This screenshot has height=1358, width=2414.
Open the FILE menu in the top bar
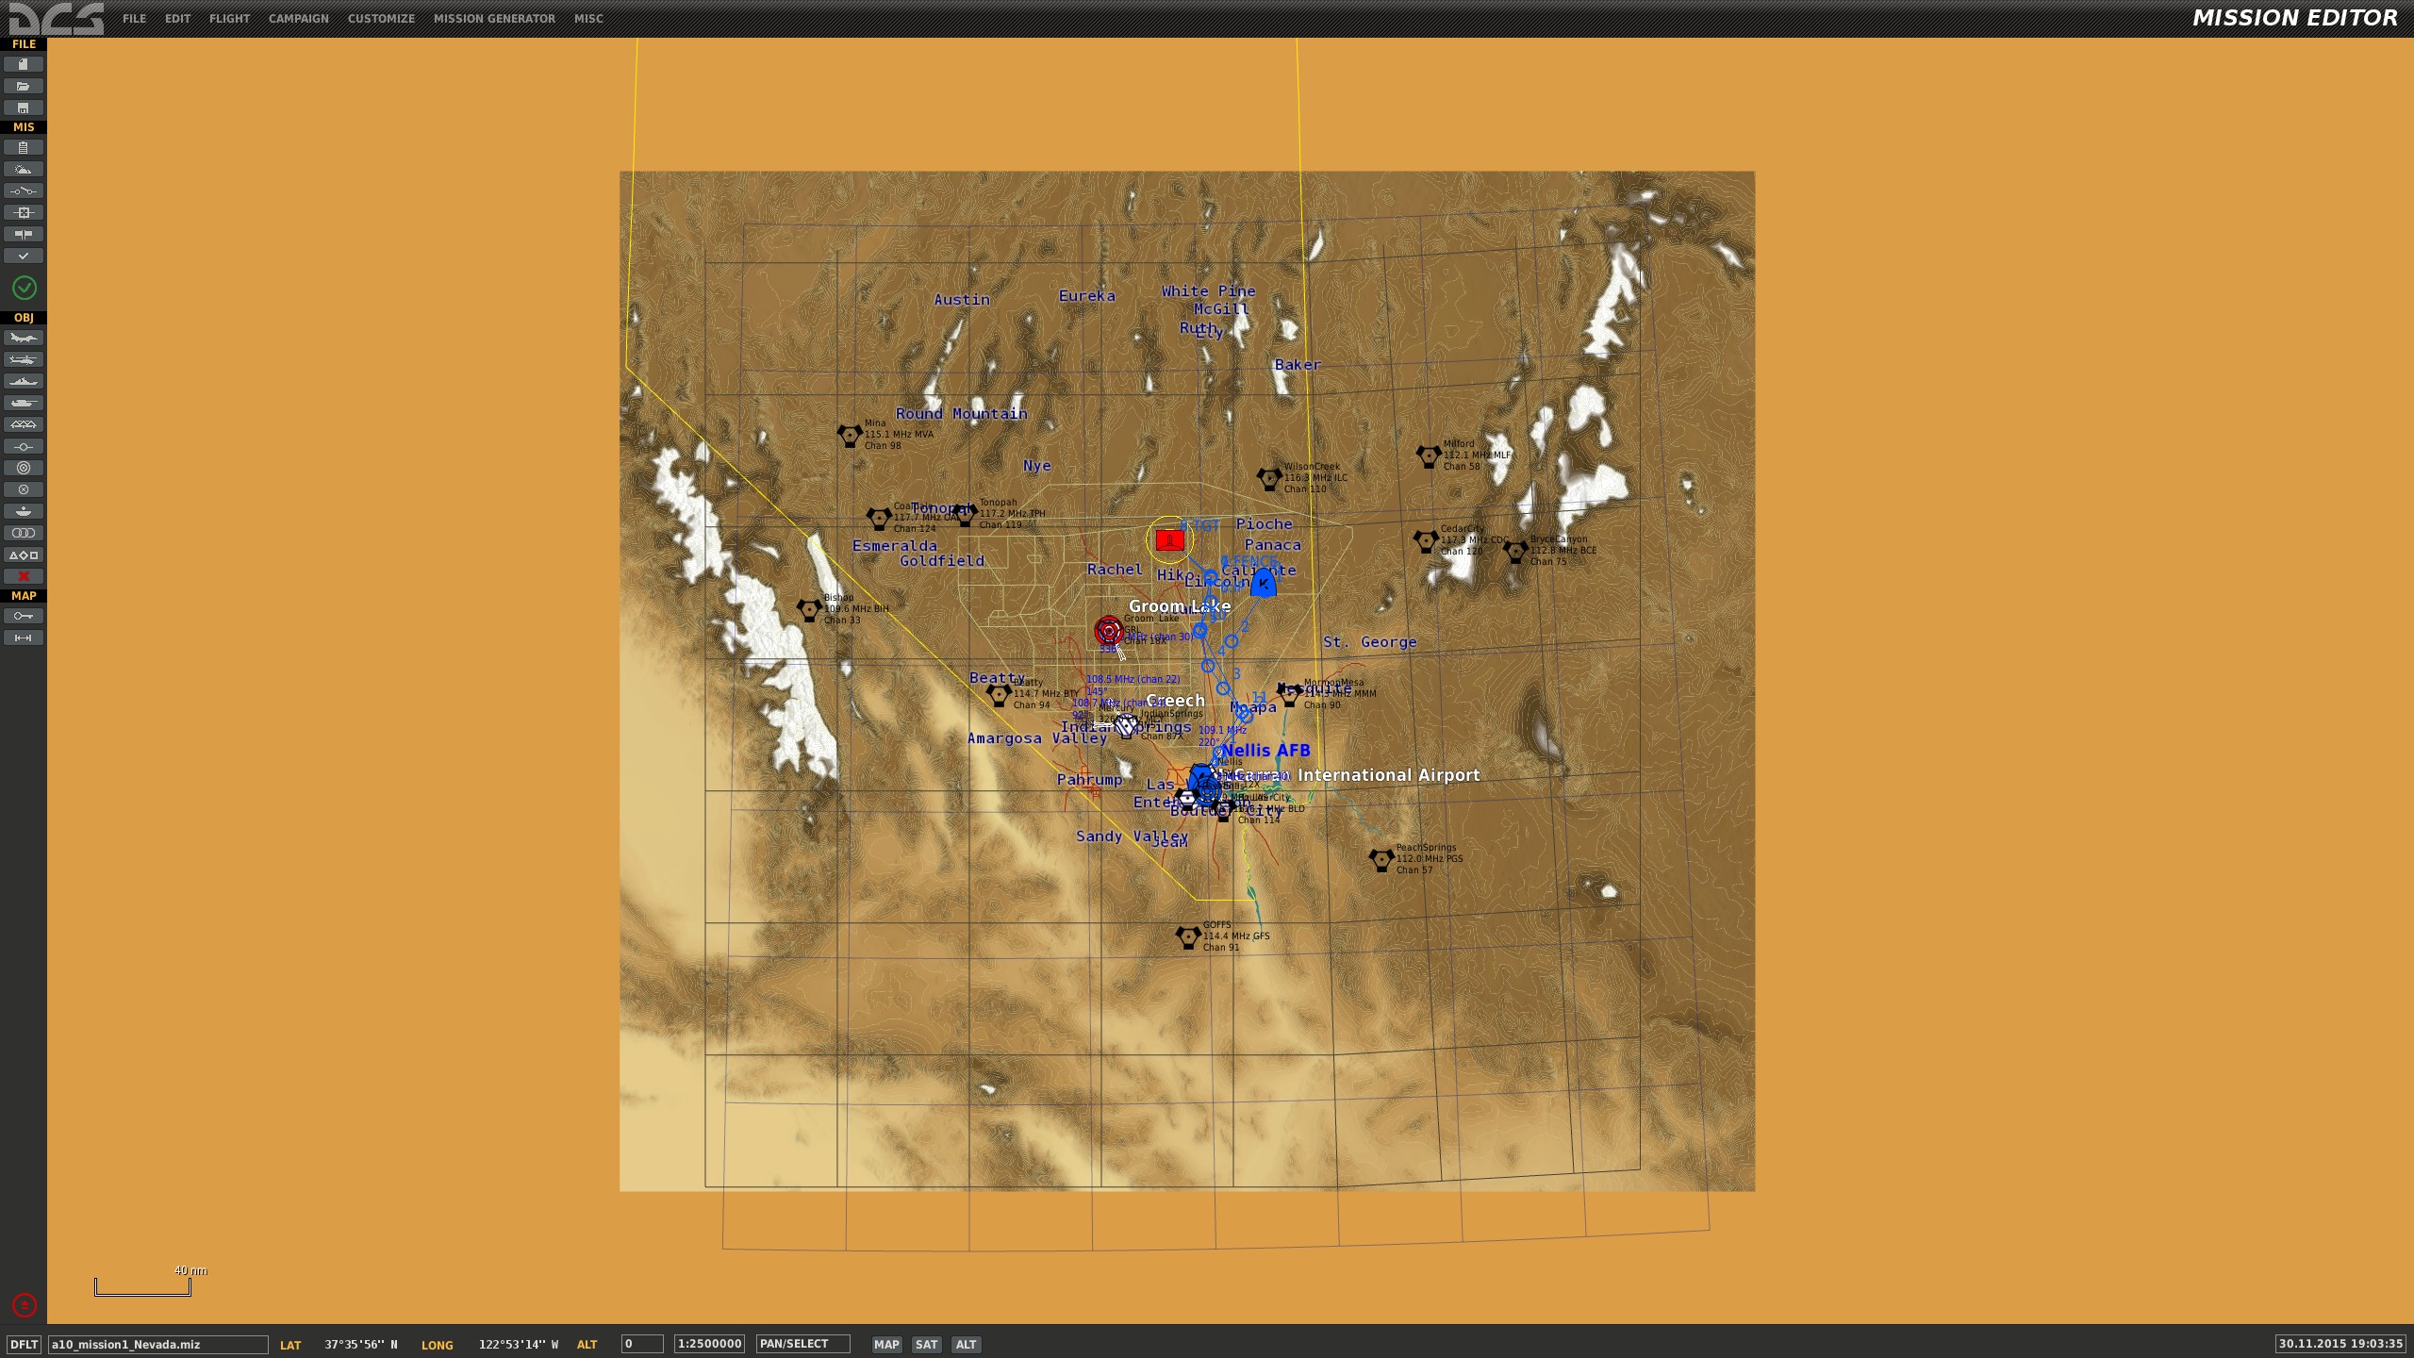tap(134, 19)
